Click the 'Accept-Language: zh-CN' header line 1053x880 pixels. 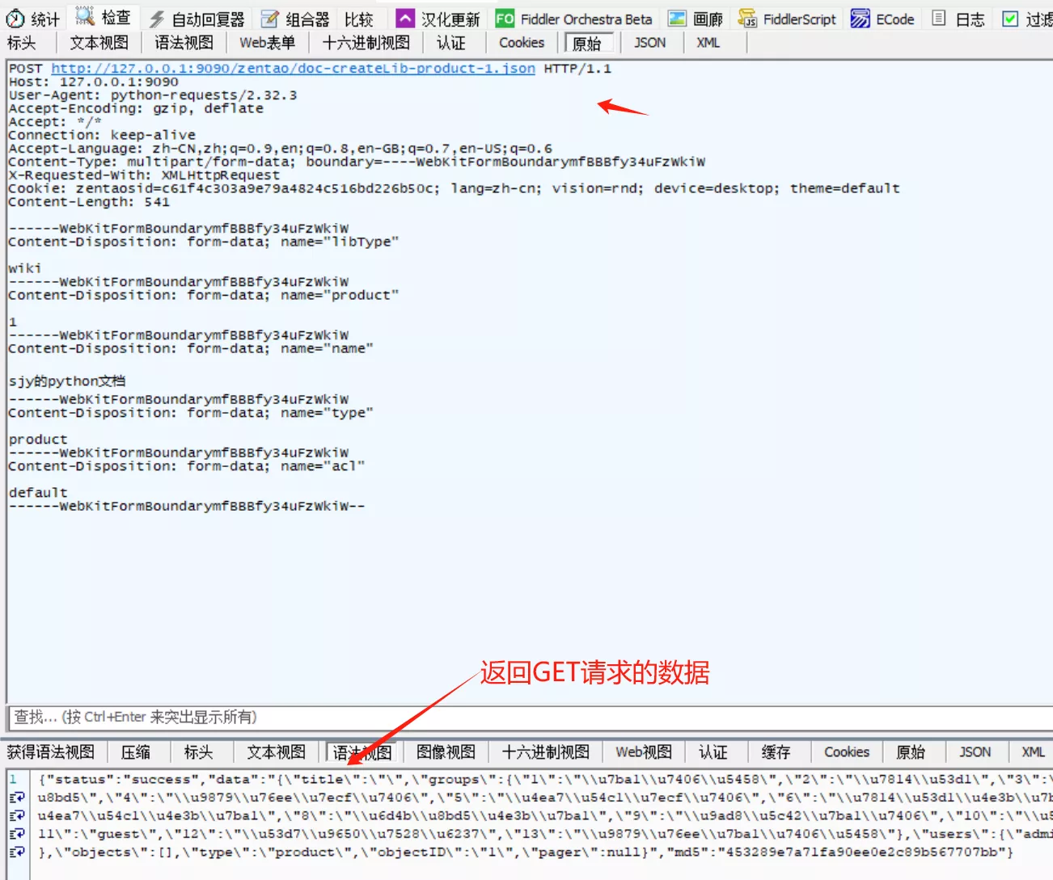point(281,149)
